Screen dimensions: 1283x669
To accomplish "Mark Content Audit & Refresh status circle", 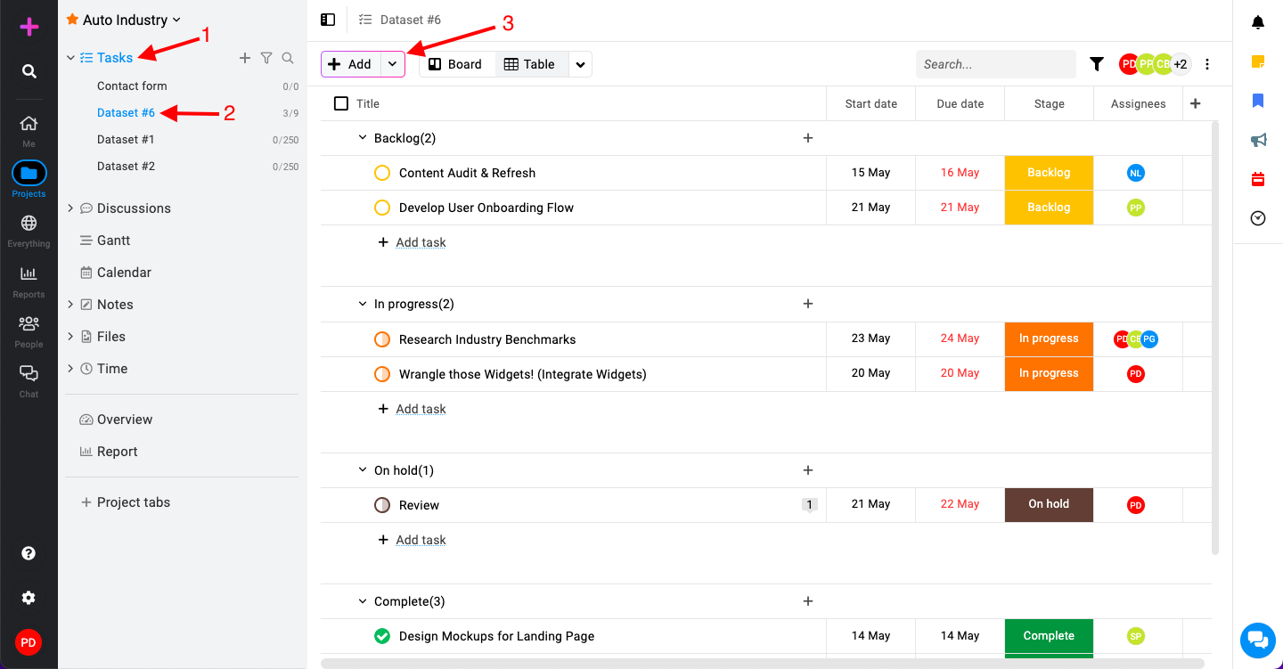I will pos(382,173).
